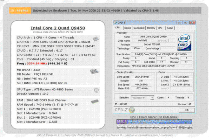Click the Instructions field MMX SSE list

click(x=161, y=66)
